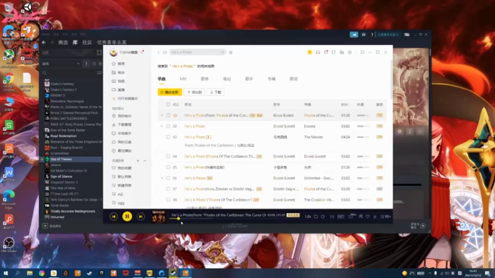Open the now-playing album cover thumbnail
The image size is (495, 278).
coord(158,217)
